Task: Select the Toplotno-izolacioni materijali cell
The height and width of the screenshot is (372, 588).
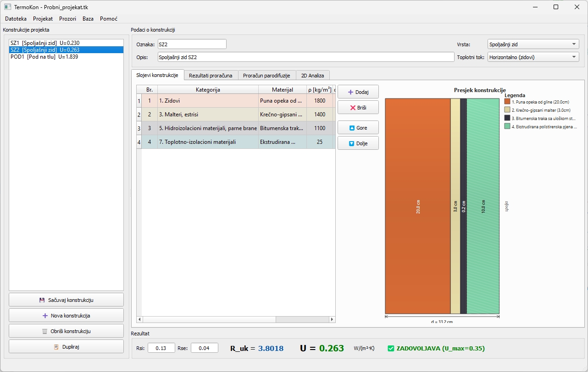Action: (x=208, y=142)
